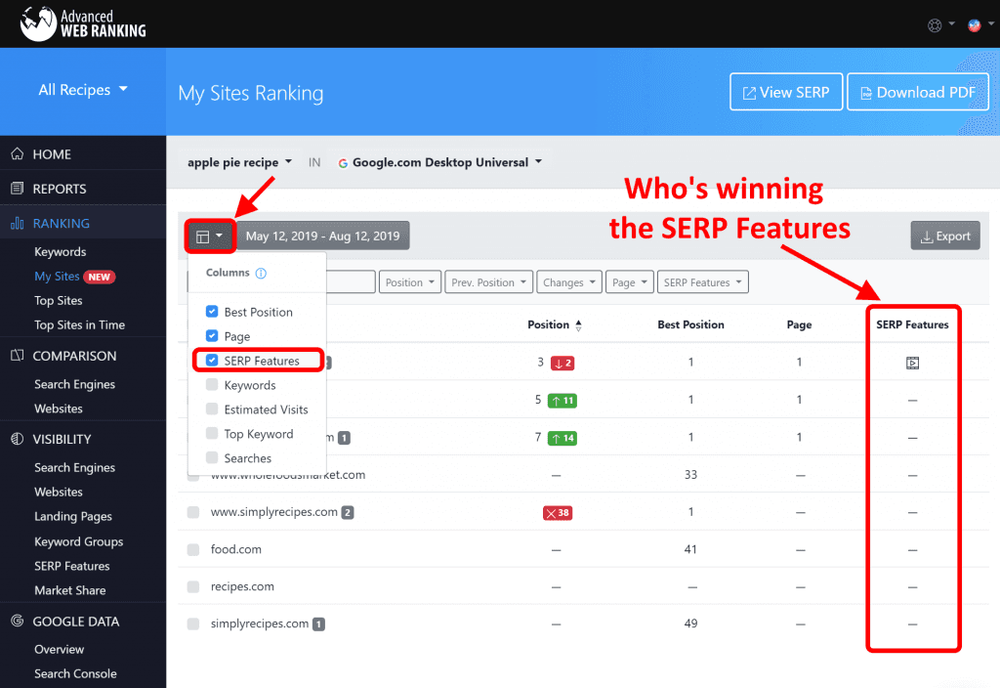The width and height of the screenshot is (1000, 688).
Task: Enable the Searches column checkbox
Action: tap(212, 457)
